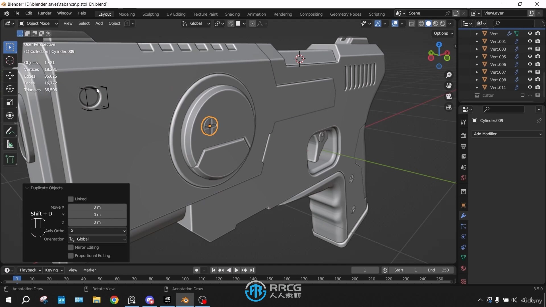This screenshot has height=307, width=546.
Task: Open the viewport Options dropdown
Action: pos(443,33)
